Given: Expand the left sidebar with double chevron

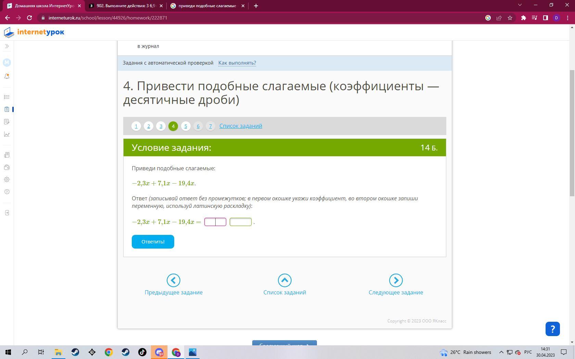Looking at the screenshot, I should tap(7, 46).
